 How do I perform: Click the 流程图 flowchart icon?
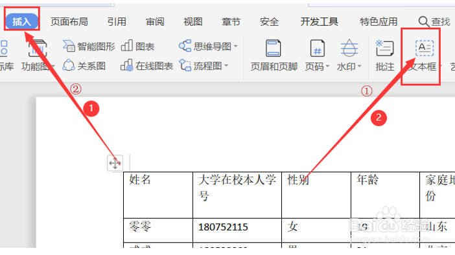coord(185,65)
